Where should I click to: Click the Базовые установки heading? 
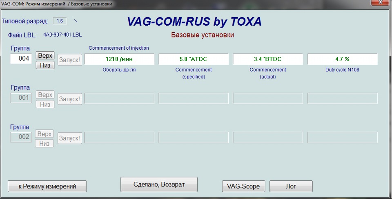(x=203, y=35)
